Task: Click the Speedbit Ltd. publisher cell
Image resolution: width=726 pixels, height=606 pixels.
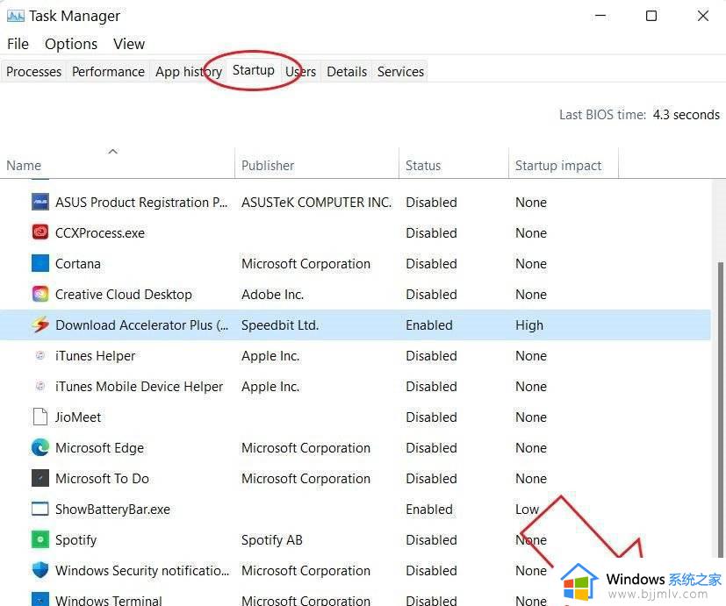Action: (x=280, y=324)
